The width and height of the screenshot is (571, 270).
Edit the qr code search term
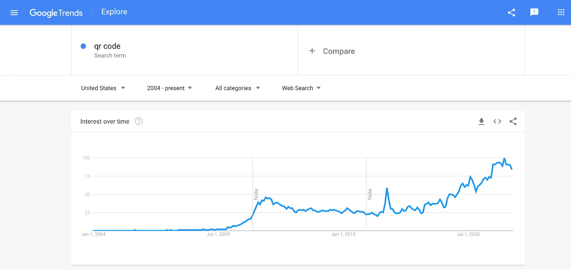coord(107,46)
